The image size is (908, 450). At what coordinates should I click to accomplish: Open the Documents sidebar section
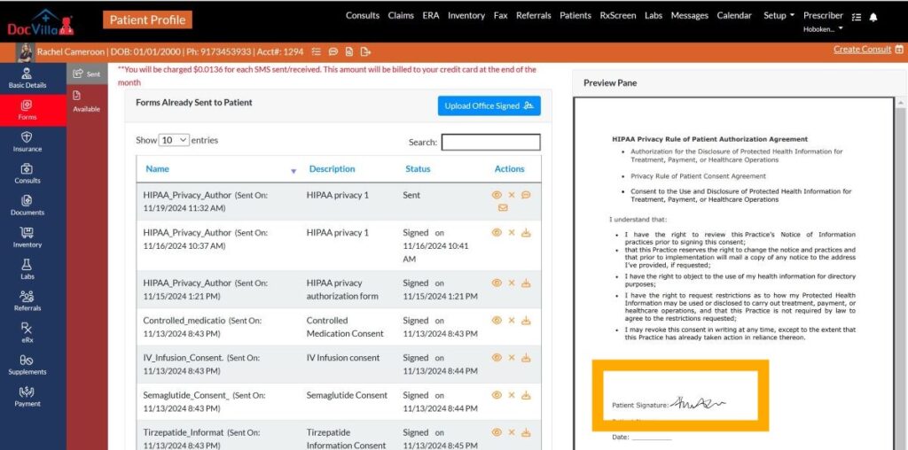point(27,206)
